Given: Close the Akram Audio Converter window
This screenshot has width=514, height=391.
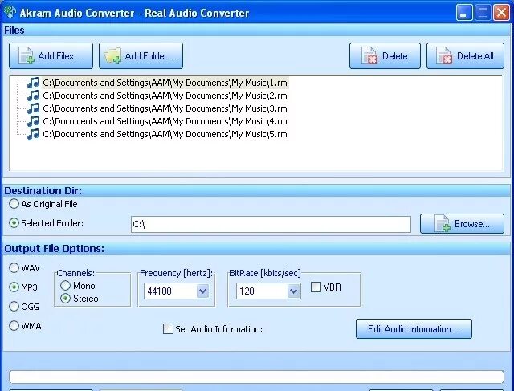Looking at the screenshot, I should tap(501, 13).
